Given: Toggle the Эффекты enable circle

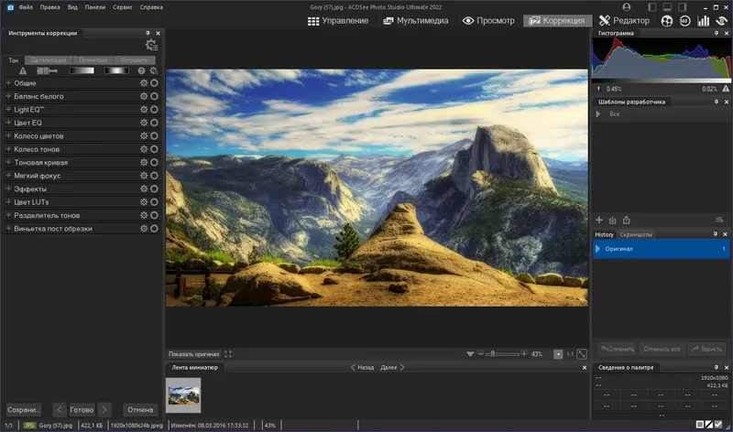Looking at the screenshot, I should [154, 189].
